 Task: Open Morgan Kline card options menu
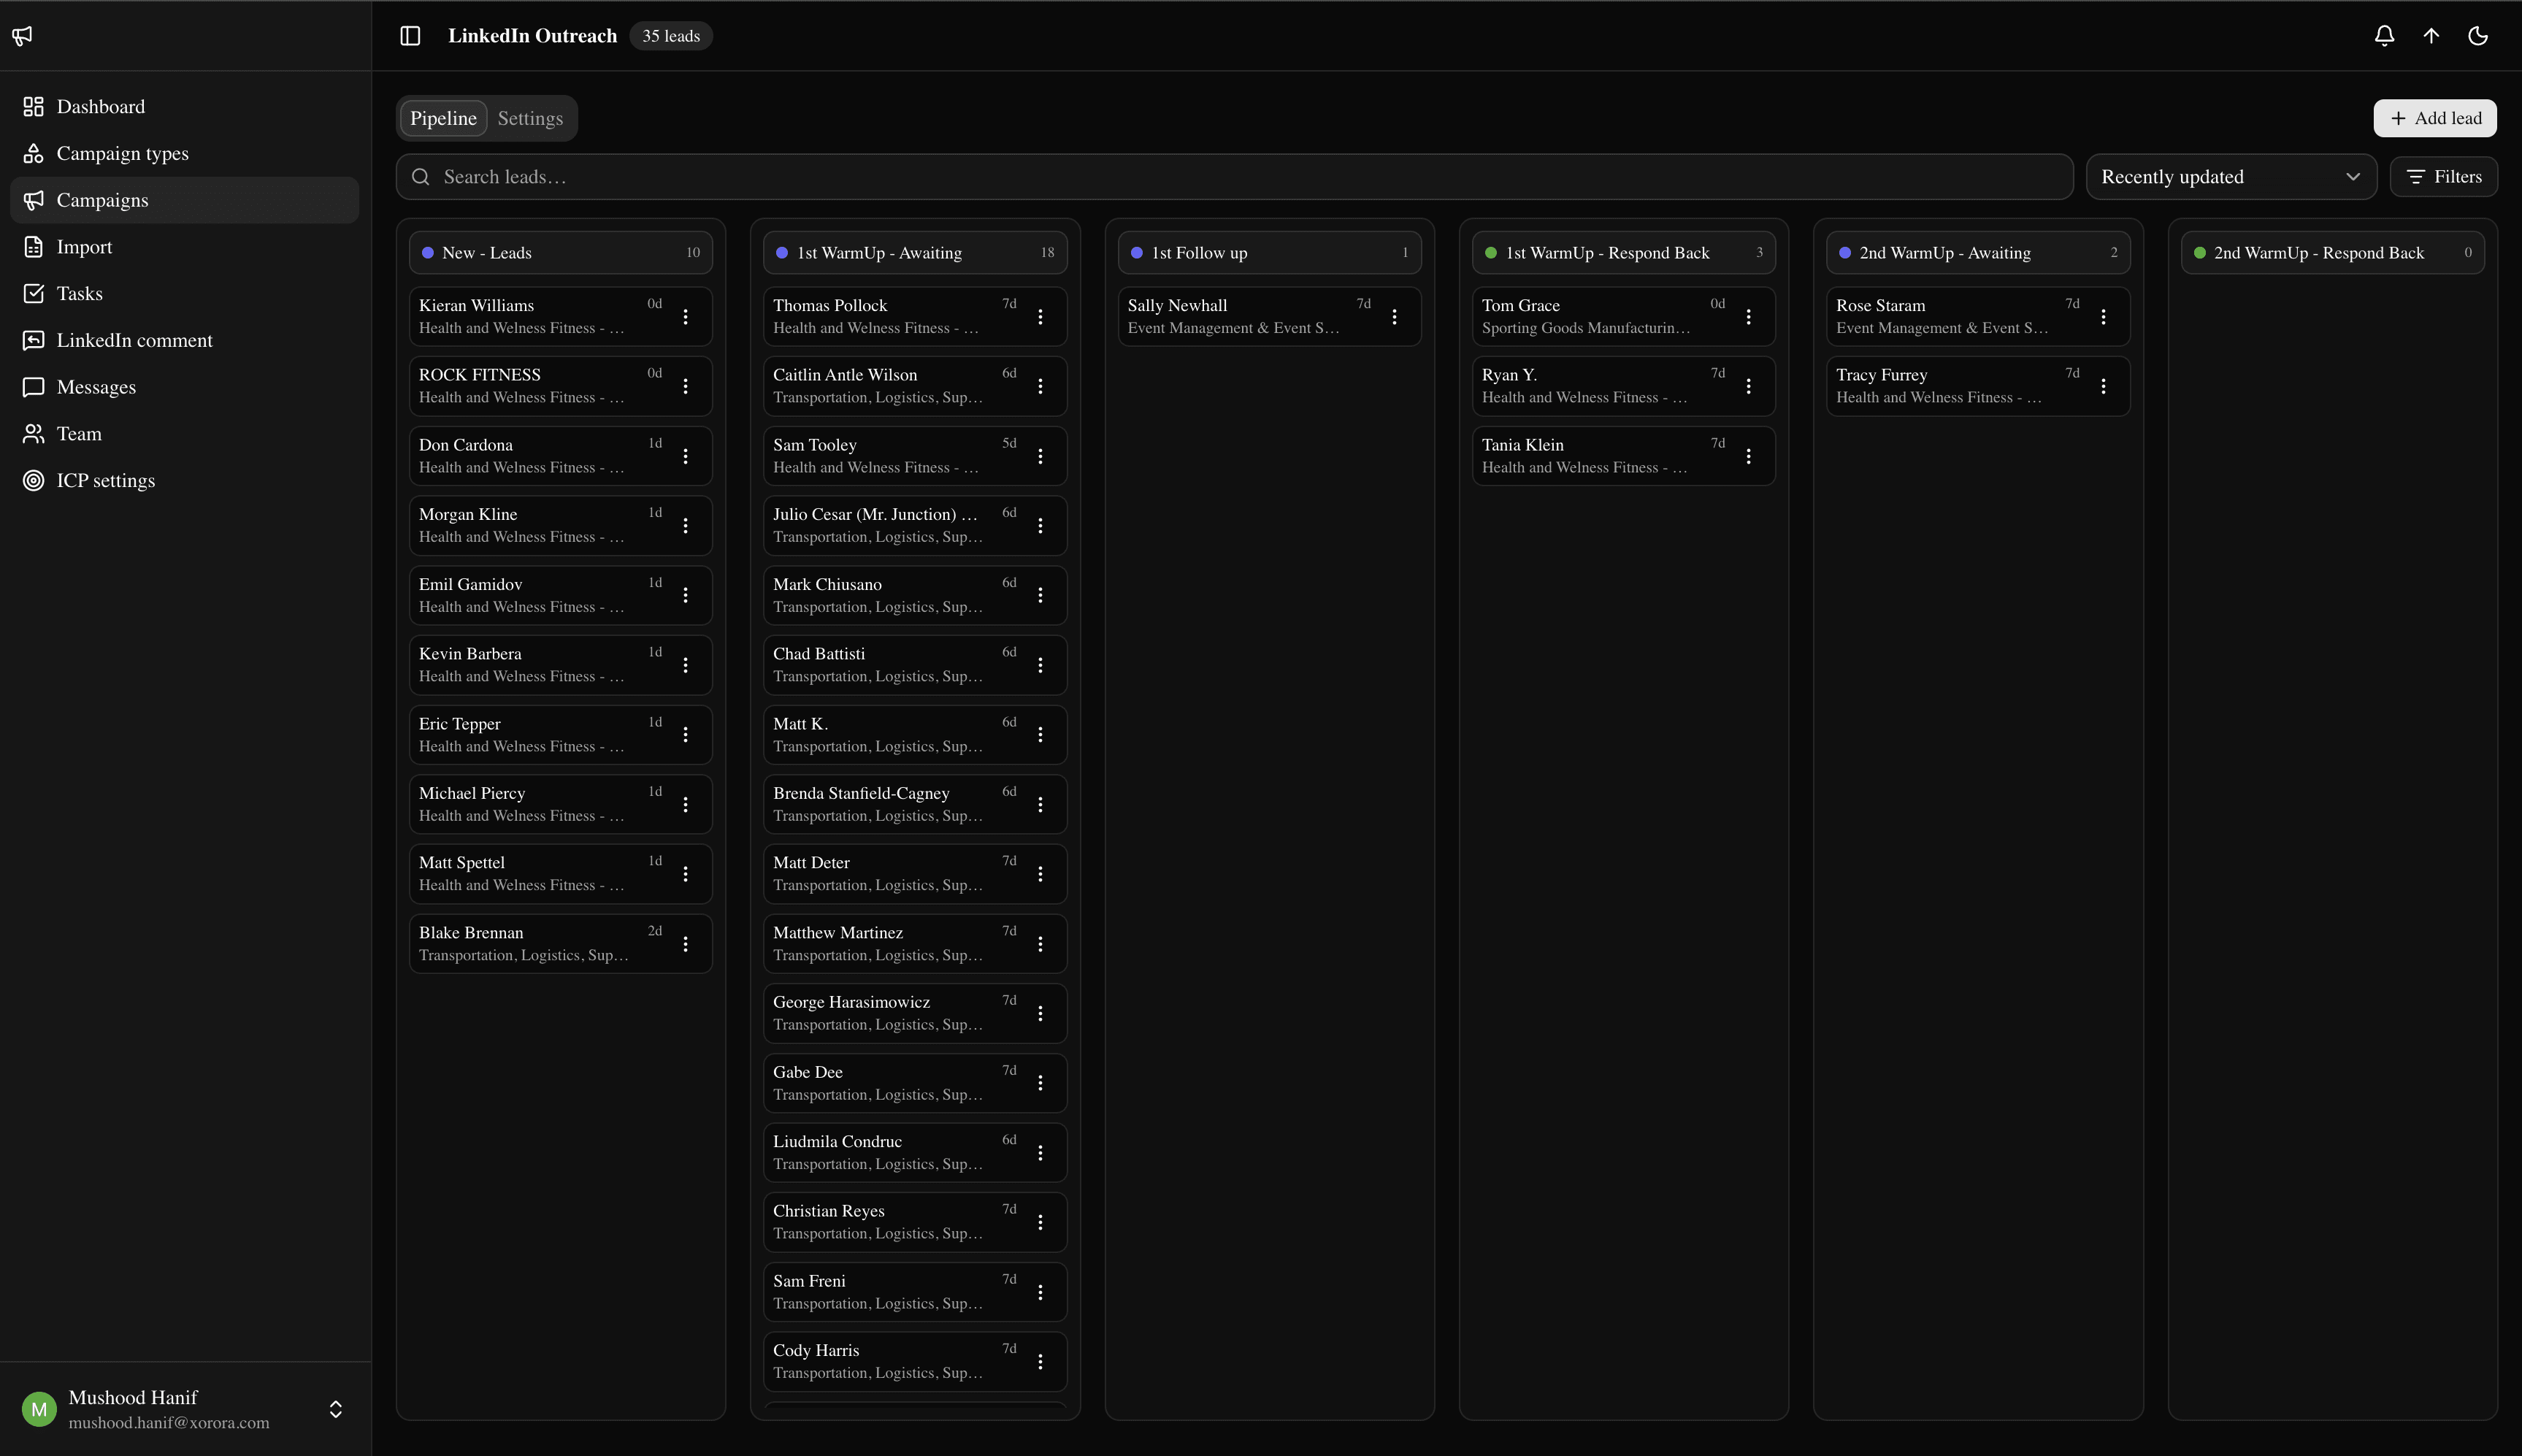[685, 526]
